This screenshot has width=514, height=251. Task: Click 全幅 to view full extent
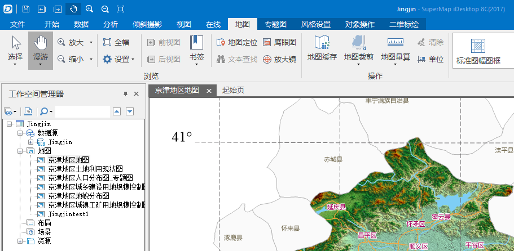[116, 42]
